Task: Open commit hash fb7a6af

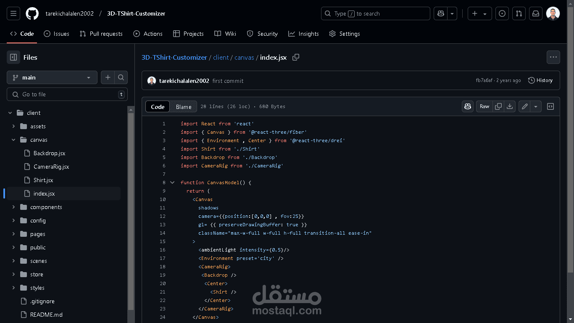Action: [x=484, y=80]
